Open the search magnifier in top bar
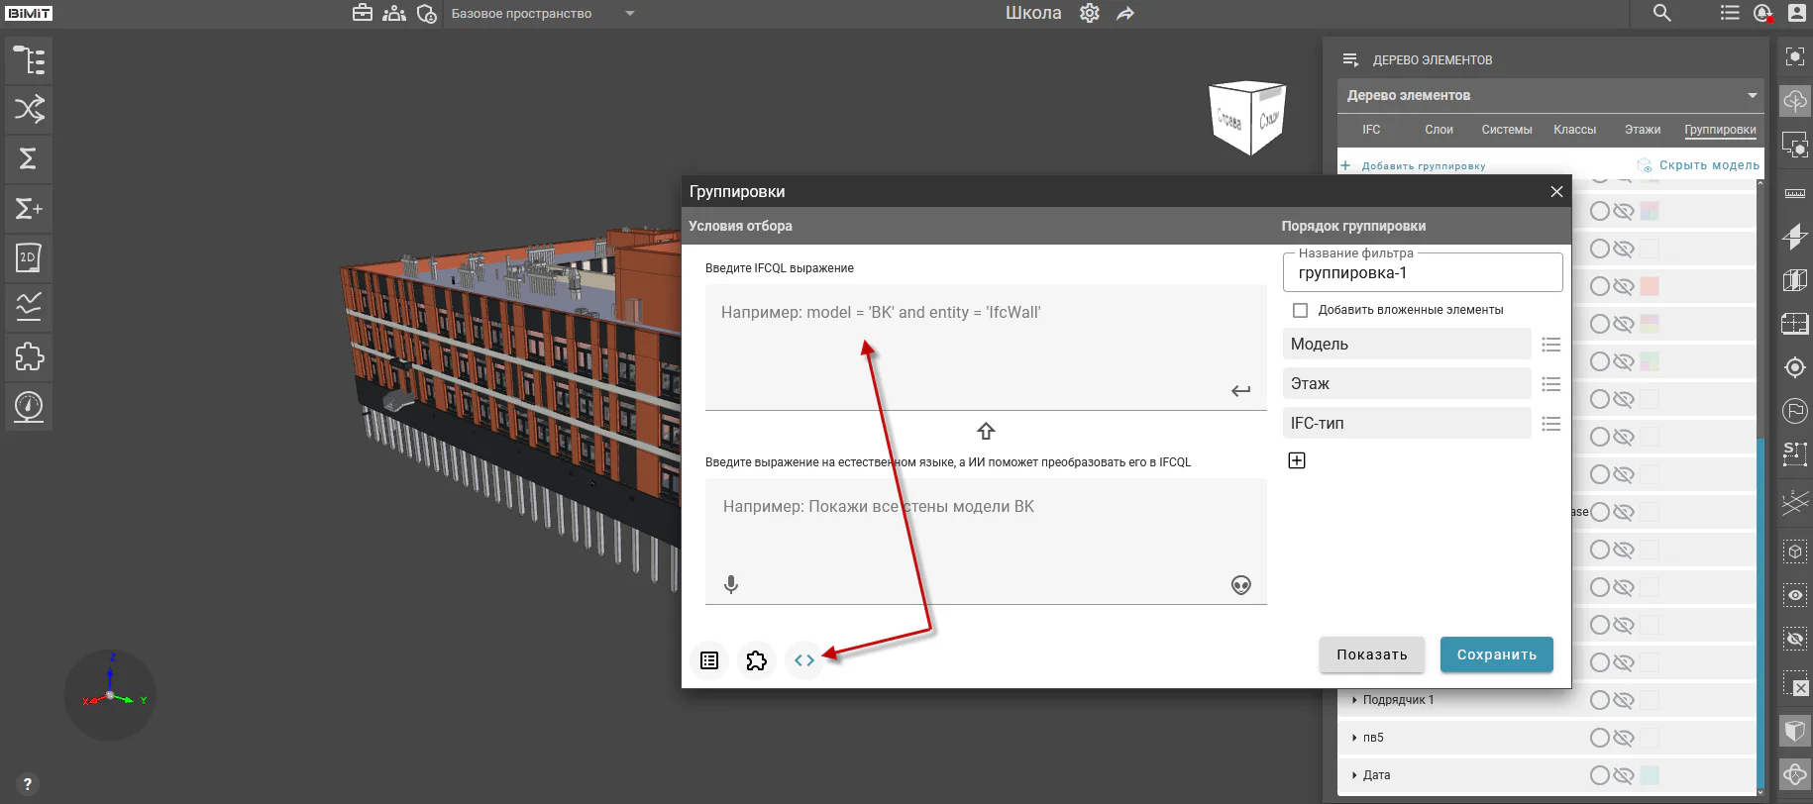 click(x=1662, y=13)
